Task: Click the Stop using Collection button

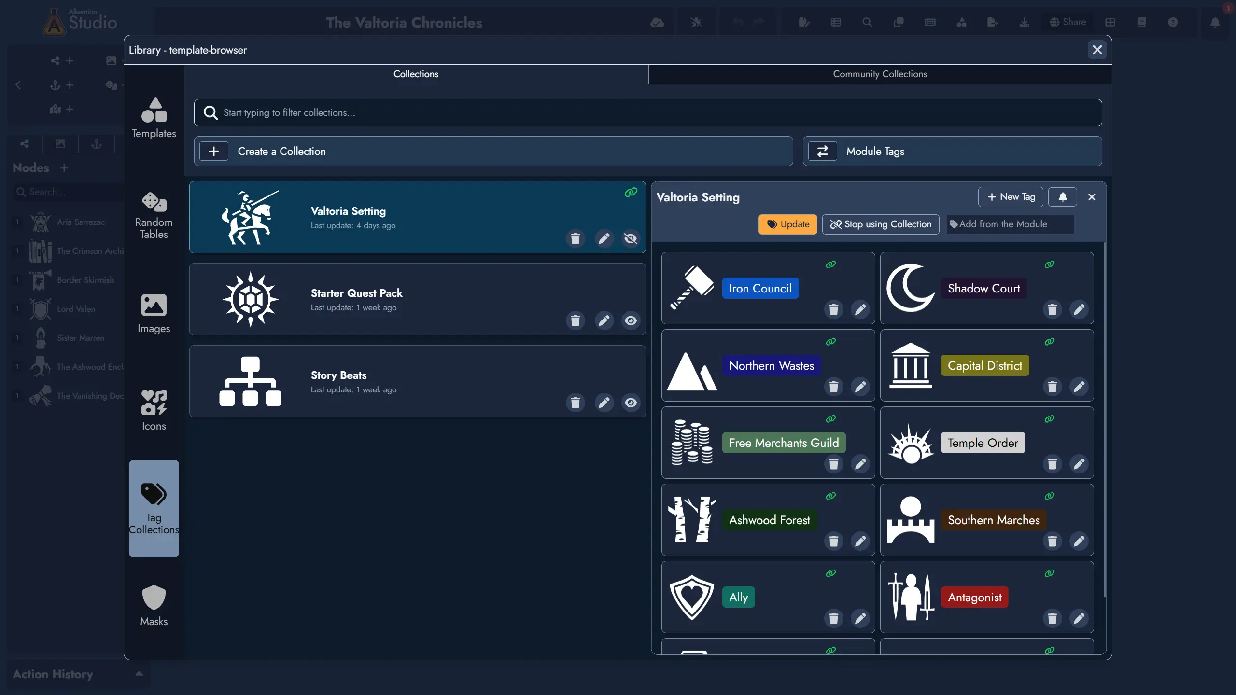Action: tap(881, 224)
